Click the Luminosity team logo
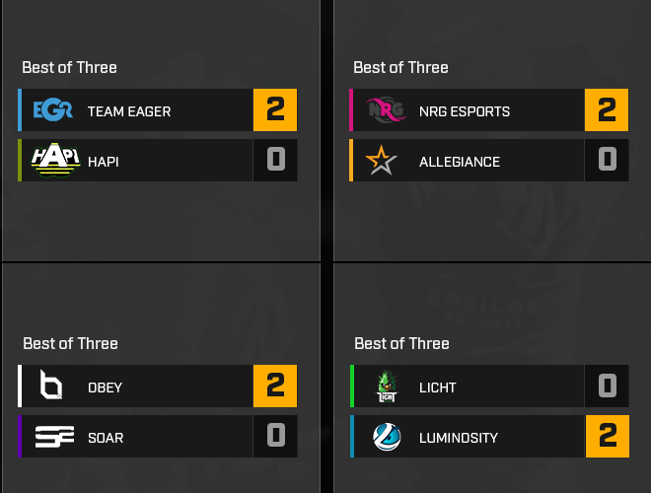The height and width of the screenshot is (493, 651). pyautogui.click(x=387, y=436)
